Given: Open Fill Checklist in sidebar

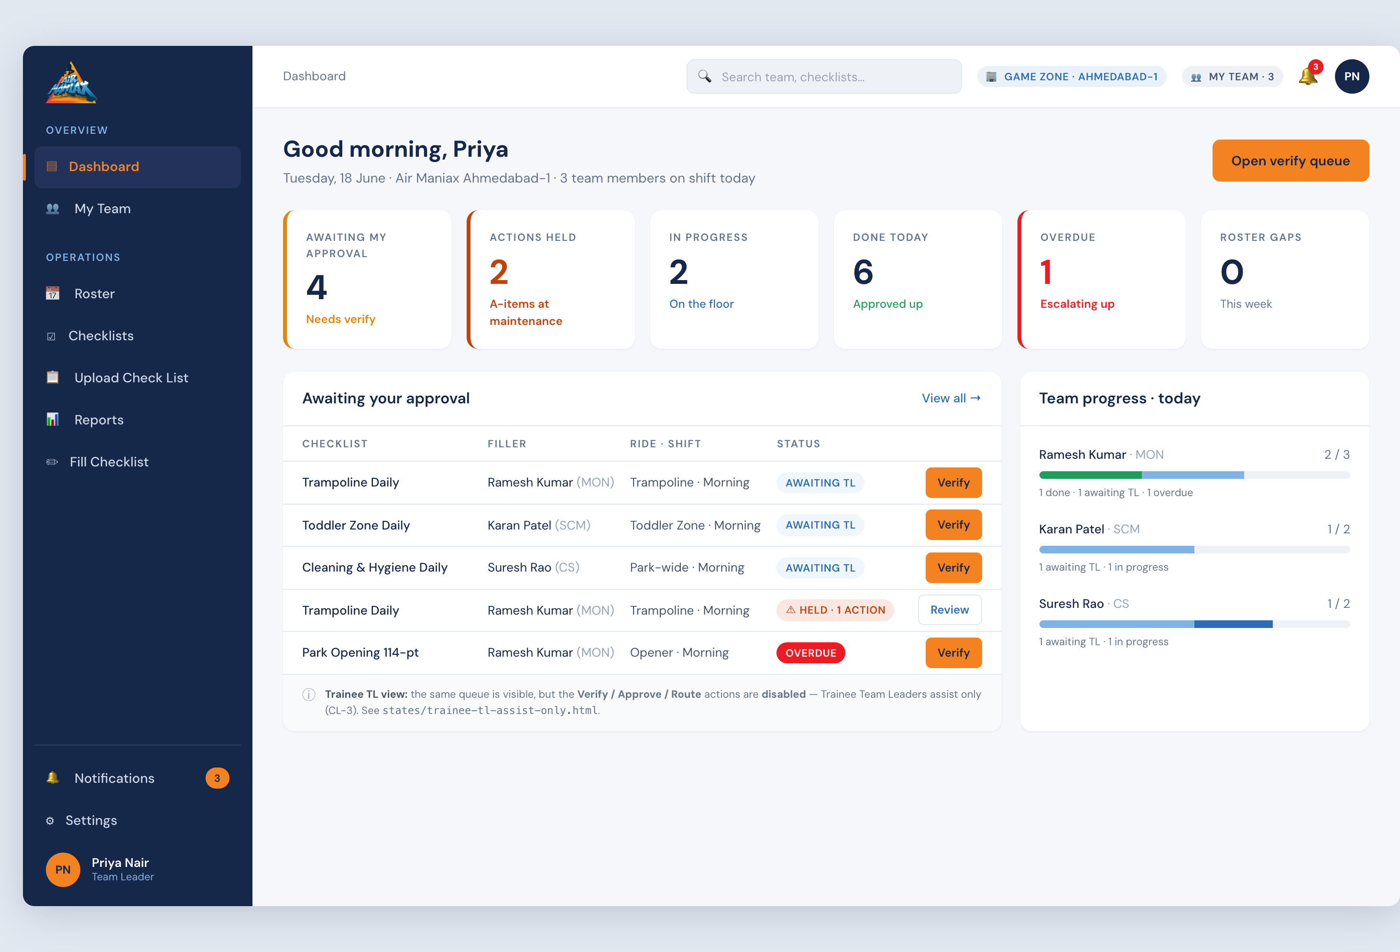Looking at the screenshot, I should point(137,463).
